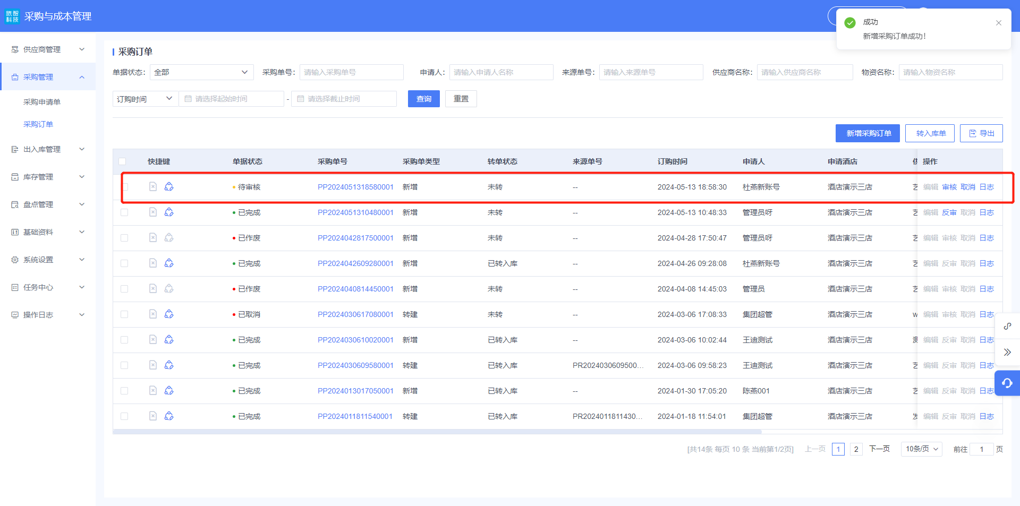
Task: Click the 转入库单 button
Action: pyautogui.click(x=930, y=133)
